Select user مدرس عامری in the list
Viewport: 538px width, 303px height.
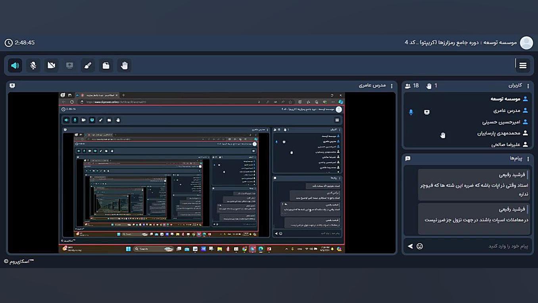504,111
